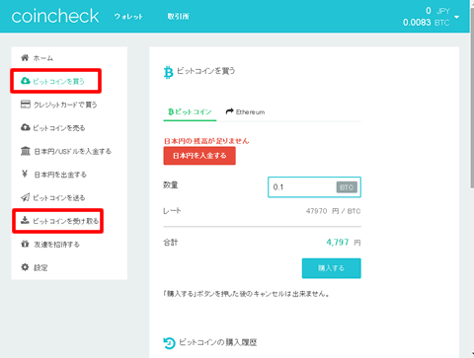This screenshot has width=474, height=358.
Task: Click the gift icon in the sidebar
Action: tap(25, 244)
